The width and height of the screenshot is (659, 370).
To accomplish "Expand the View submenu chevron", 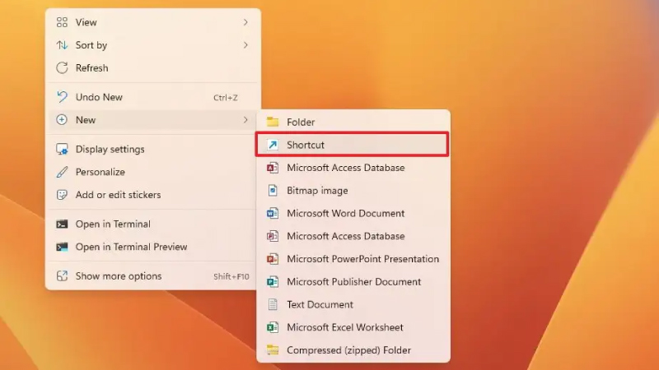I will coord(245,22).
